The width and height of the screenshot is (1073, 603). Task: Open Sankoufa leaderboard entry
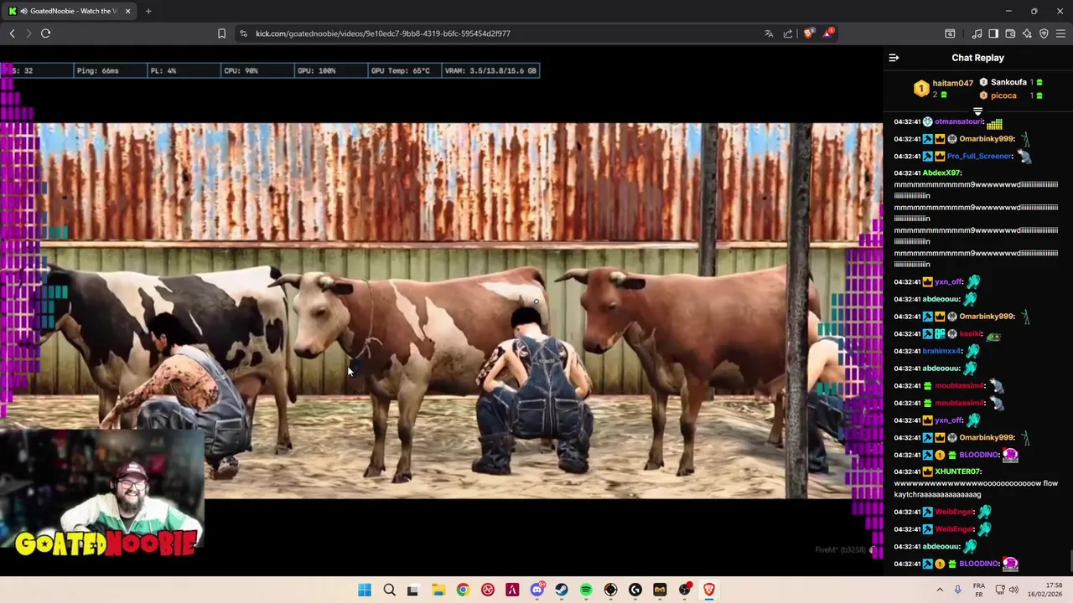1011,82
